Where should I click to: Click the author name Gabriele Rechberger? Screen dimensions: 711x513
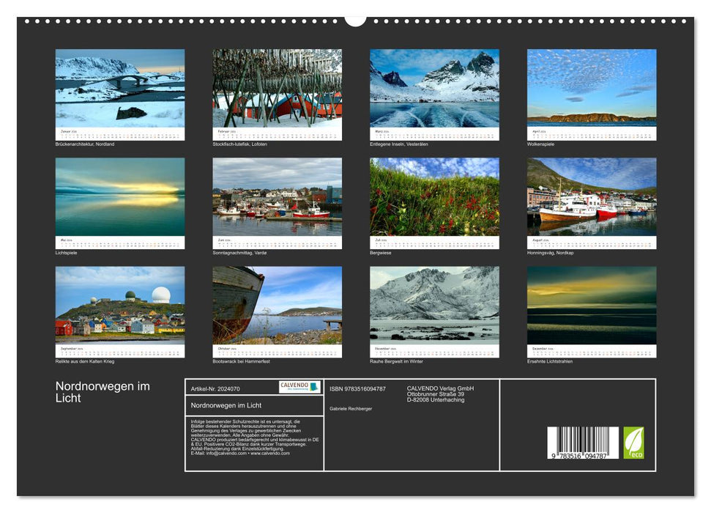[351, 407]
